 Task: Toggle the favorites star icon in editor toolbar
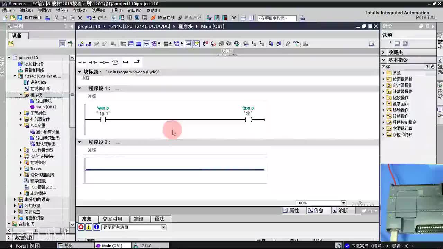pos(196,44)
